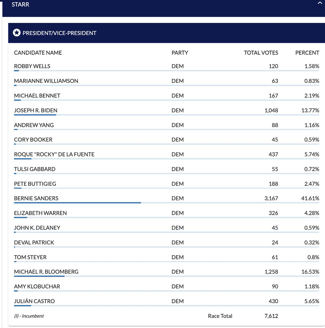Select the PETE BUTTIGIEG candidate name
The image size is (325, 328).
35,184
